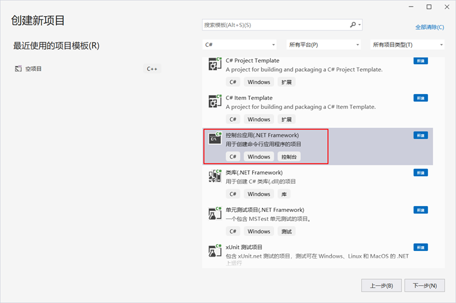The width and height of the screenshot is (456, 303).
Task: Select the C# Item Template title
Action: point(249,98)
